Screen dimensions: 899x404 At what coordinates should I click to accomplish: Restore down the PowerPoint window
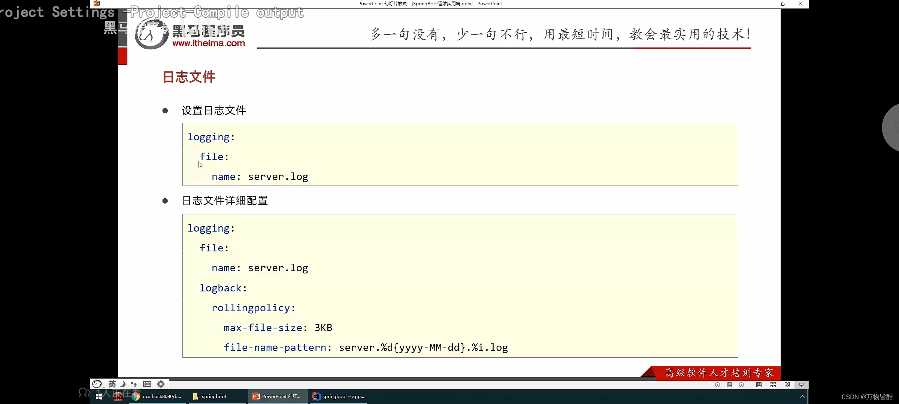point(783,4)
